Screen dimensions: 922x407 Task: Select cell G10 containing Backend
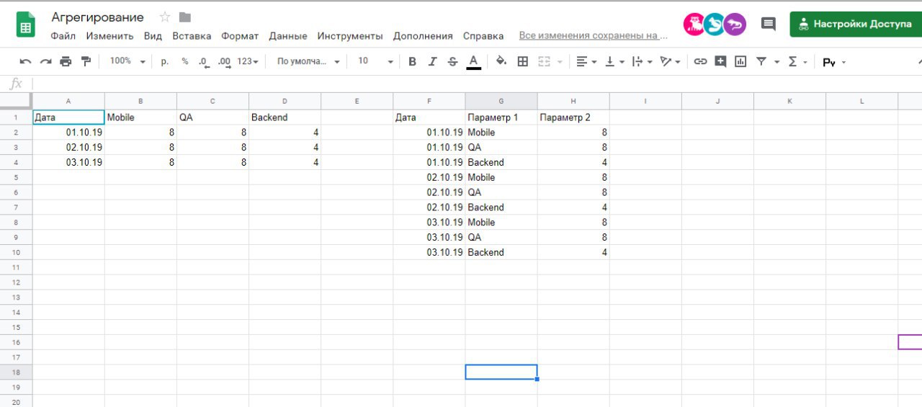click(501, 252)
